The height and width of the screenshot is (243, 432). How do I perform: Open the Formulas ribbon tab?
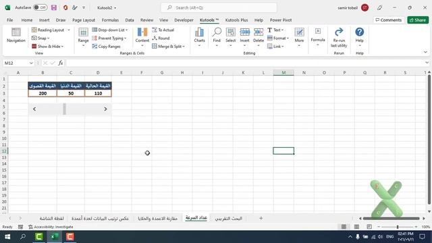(x=110, y=20)
